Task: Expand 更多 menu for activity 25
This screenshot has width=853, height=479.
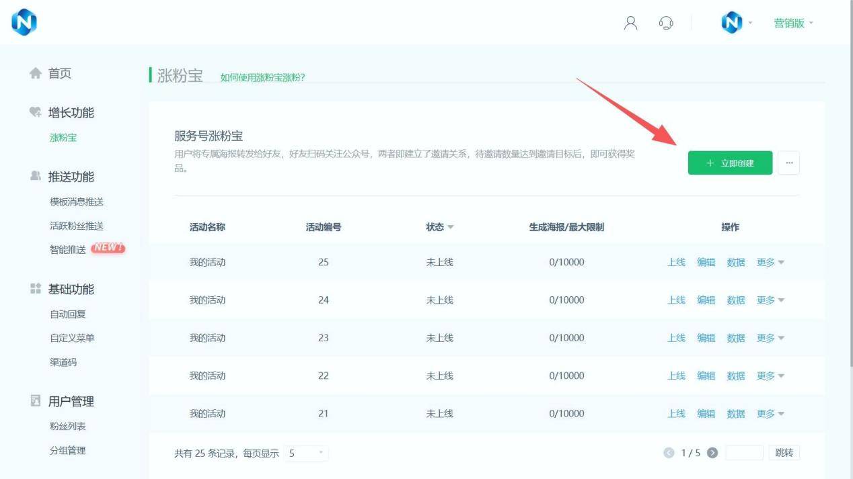Action: pyautogui.click(x=770, y=263)
